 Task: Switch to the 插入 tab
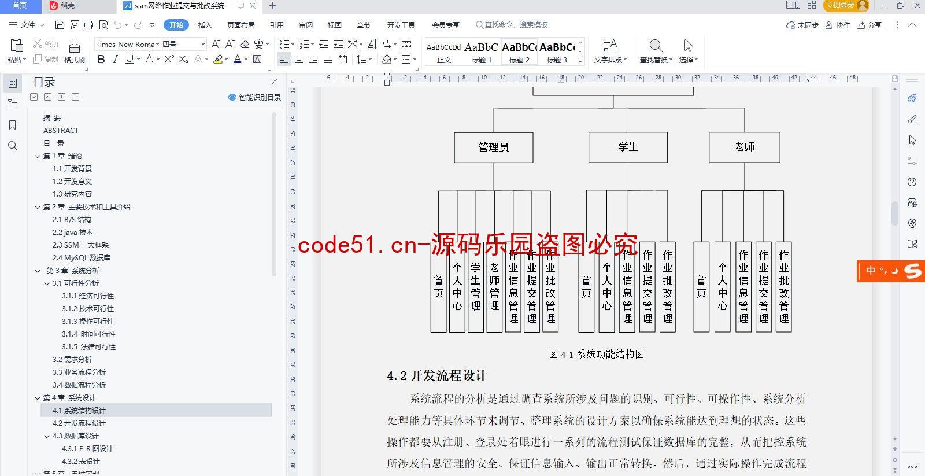point(205,25)
